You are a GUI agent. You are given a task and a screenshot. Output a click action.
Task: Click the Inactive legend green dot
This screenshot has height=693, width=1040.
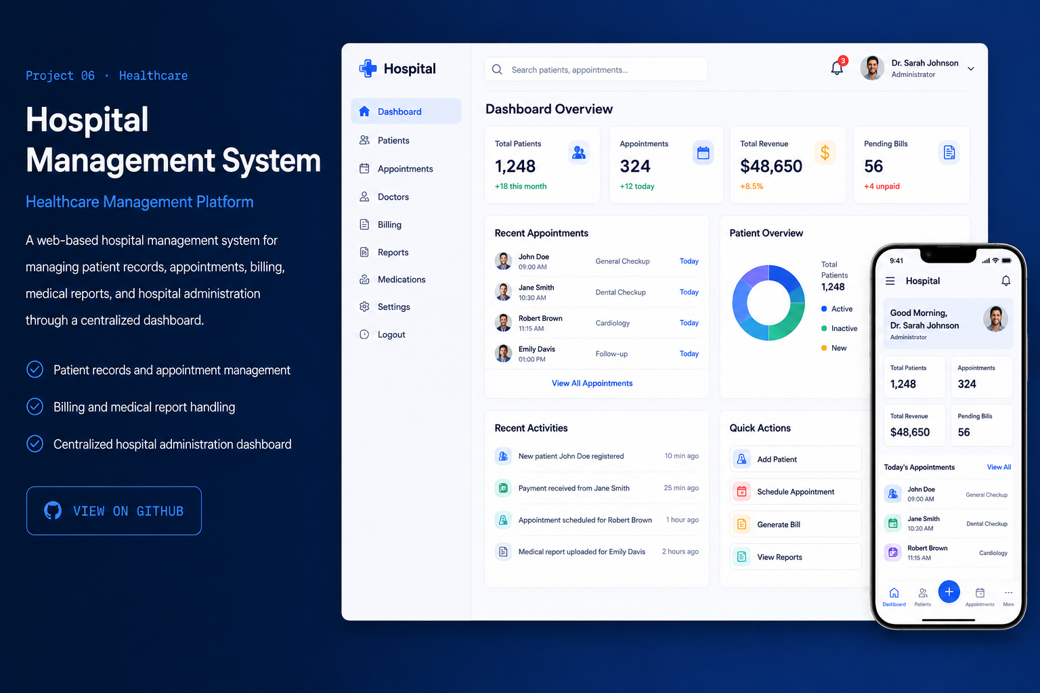pos(824,328)
